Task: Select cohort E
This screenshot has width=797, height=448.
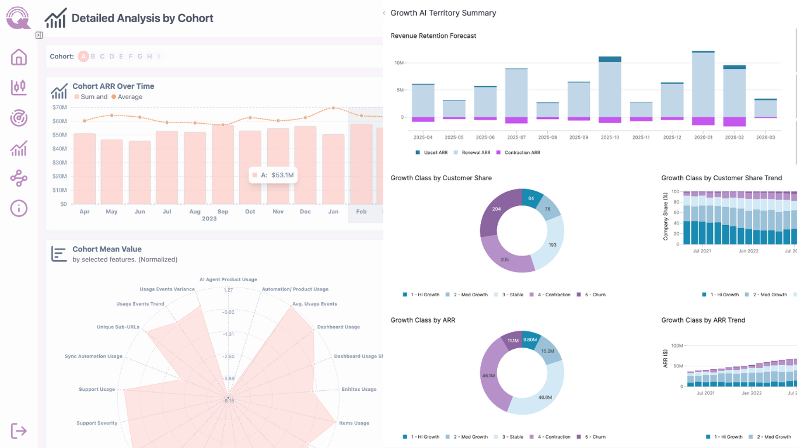Action: click(x=121, y=57)
